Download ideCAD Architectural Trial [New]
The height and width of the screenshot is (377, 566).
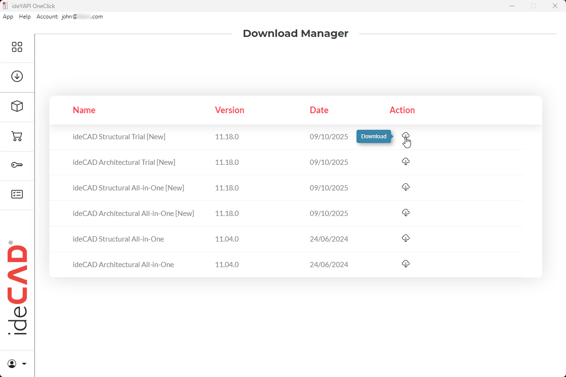tap(406, 161)
